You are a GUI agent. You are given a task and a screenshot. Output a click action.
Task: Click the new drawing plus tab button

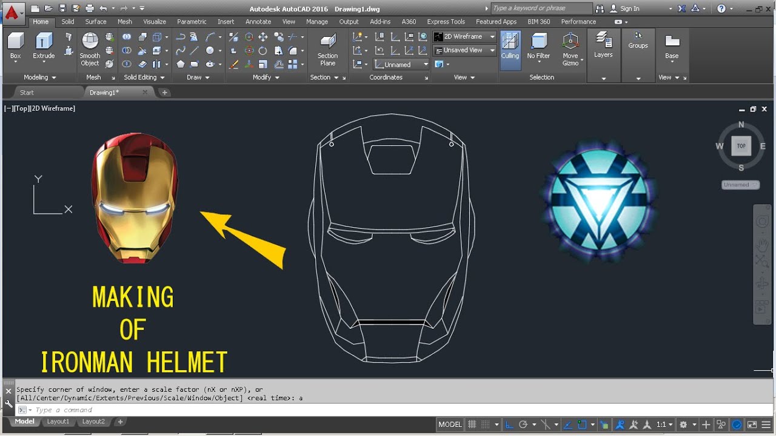pyautogui.click(x=164, y=93)
